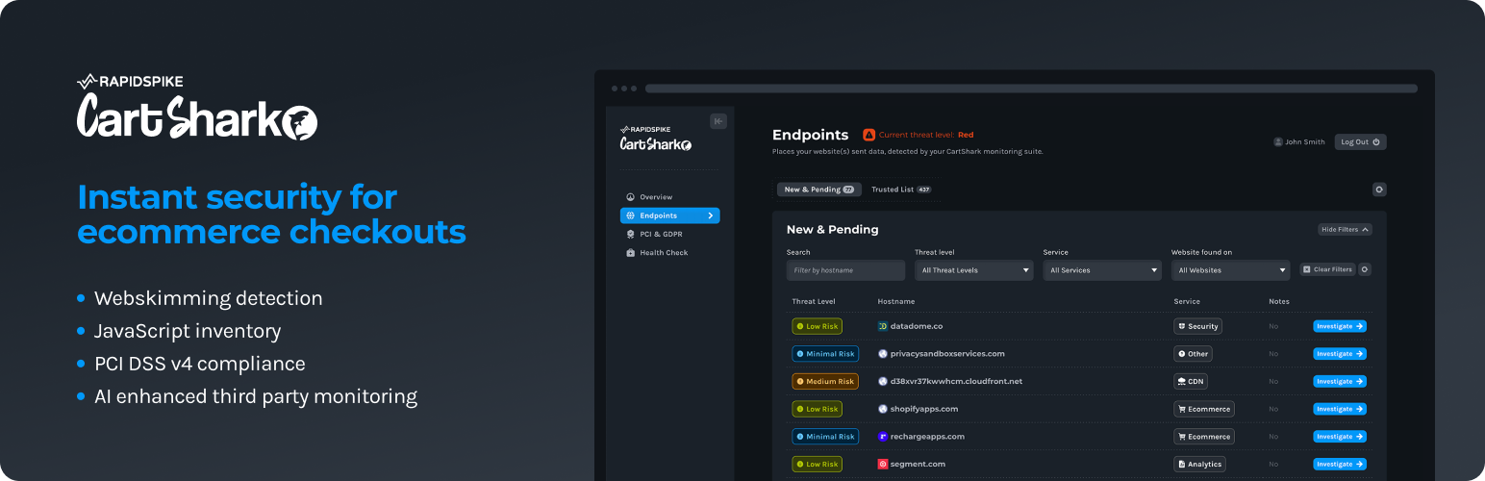Click the Overview gauge icon
Viewport: 1485px width, 481px height.
[x=631, y=197]
